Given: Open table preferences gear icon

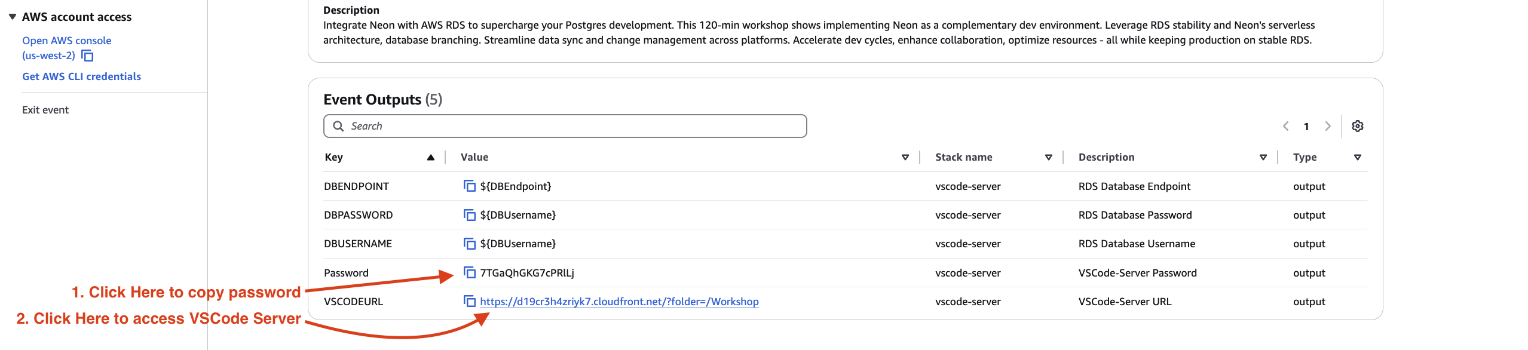Looking at the screenshot, I should [x=1357, y=126].
